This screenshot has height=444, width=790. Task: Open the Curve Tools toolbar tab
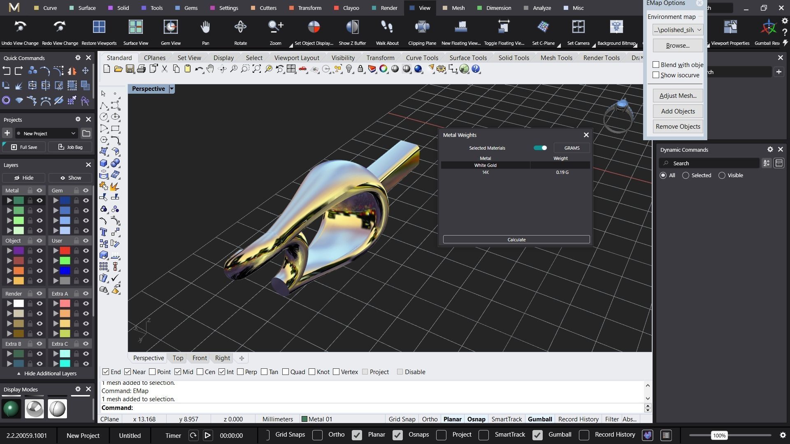click(x=422, y=58)
